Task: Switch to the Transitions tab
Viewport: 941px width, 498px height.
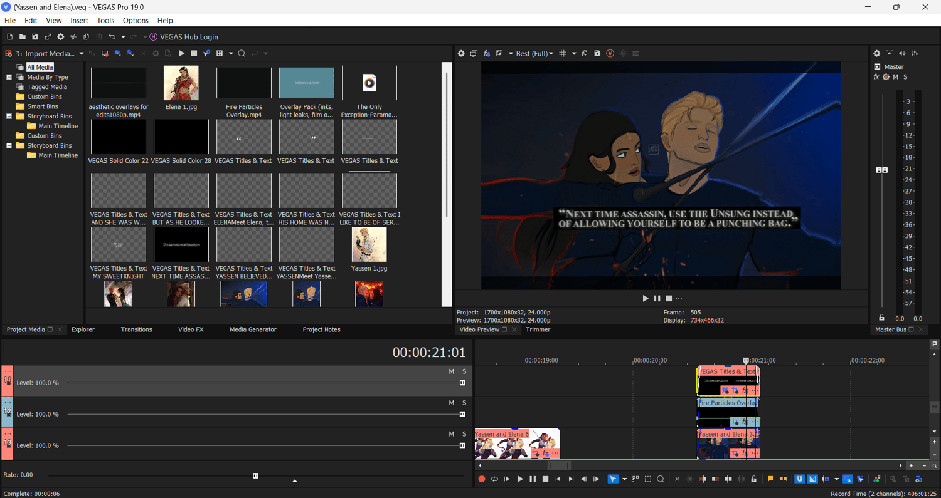Action: (137, 329)
